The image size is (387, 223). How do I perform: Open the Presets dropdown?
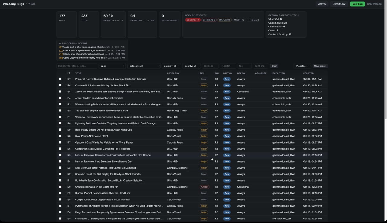[x=302, y=66]
